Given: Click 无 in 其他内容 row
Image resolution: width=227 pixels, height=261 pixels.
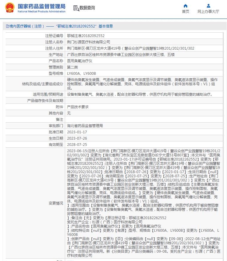Looking at the screenshot, I should [x=69, y=113].
